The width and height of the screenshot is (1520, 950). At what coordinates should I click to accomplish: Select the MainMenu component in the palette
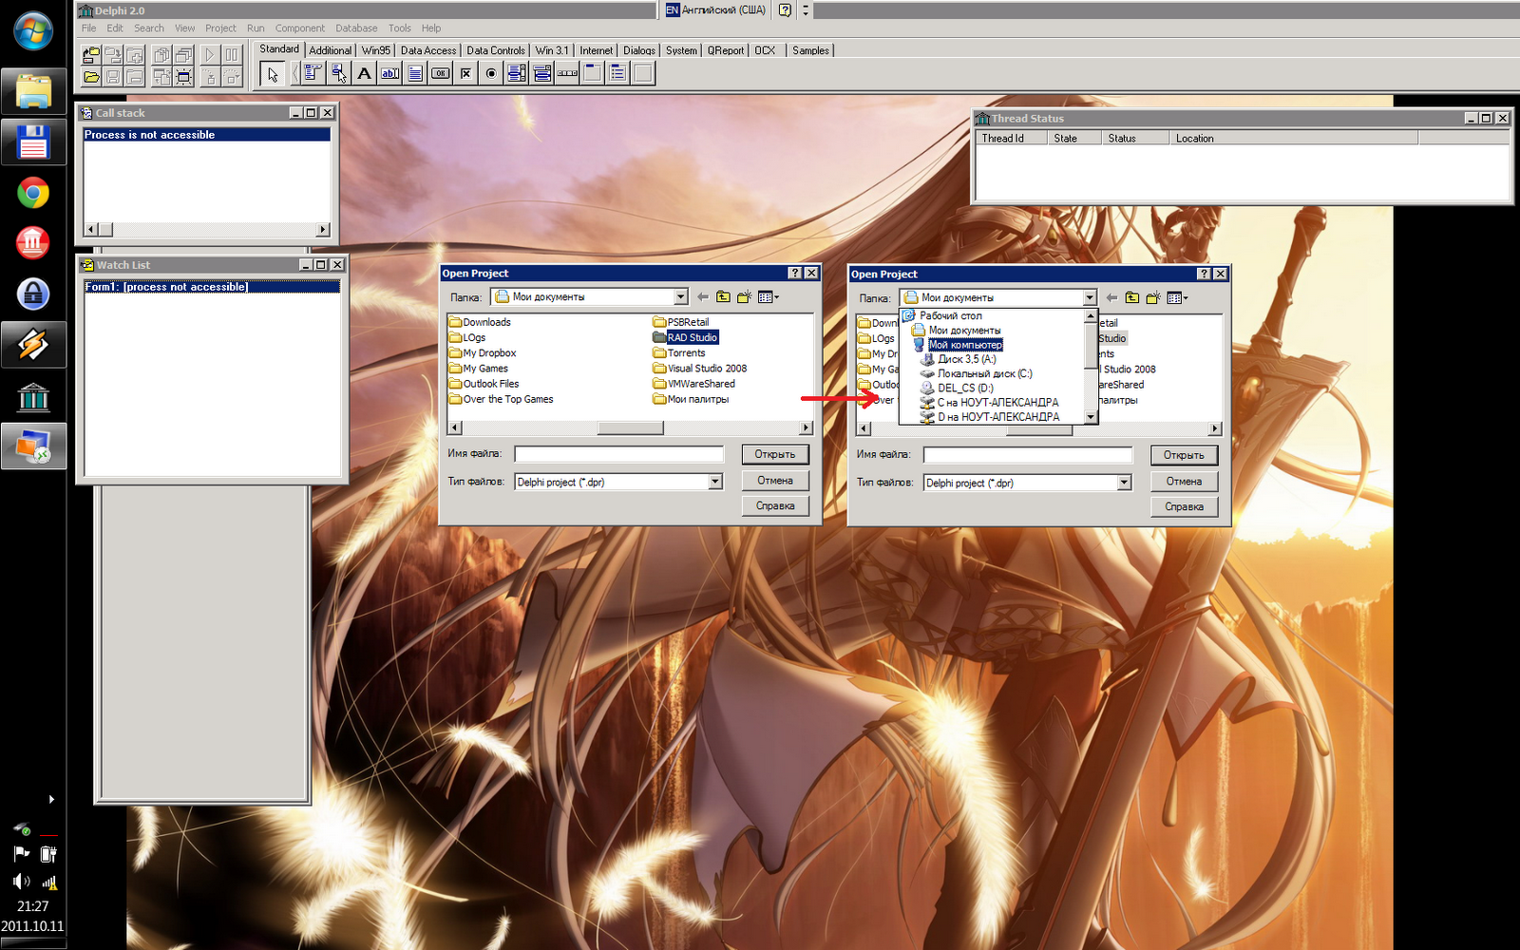pyautogui.click(x=313, y=73)
